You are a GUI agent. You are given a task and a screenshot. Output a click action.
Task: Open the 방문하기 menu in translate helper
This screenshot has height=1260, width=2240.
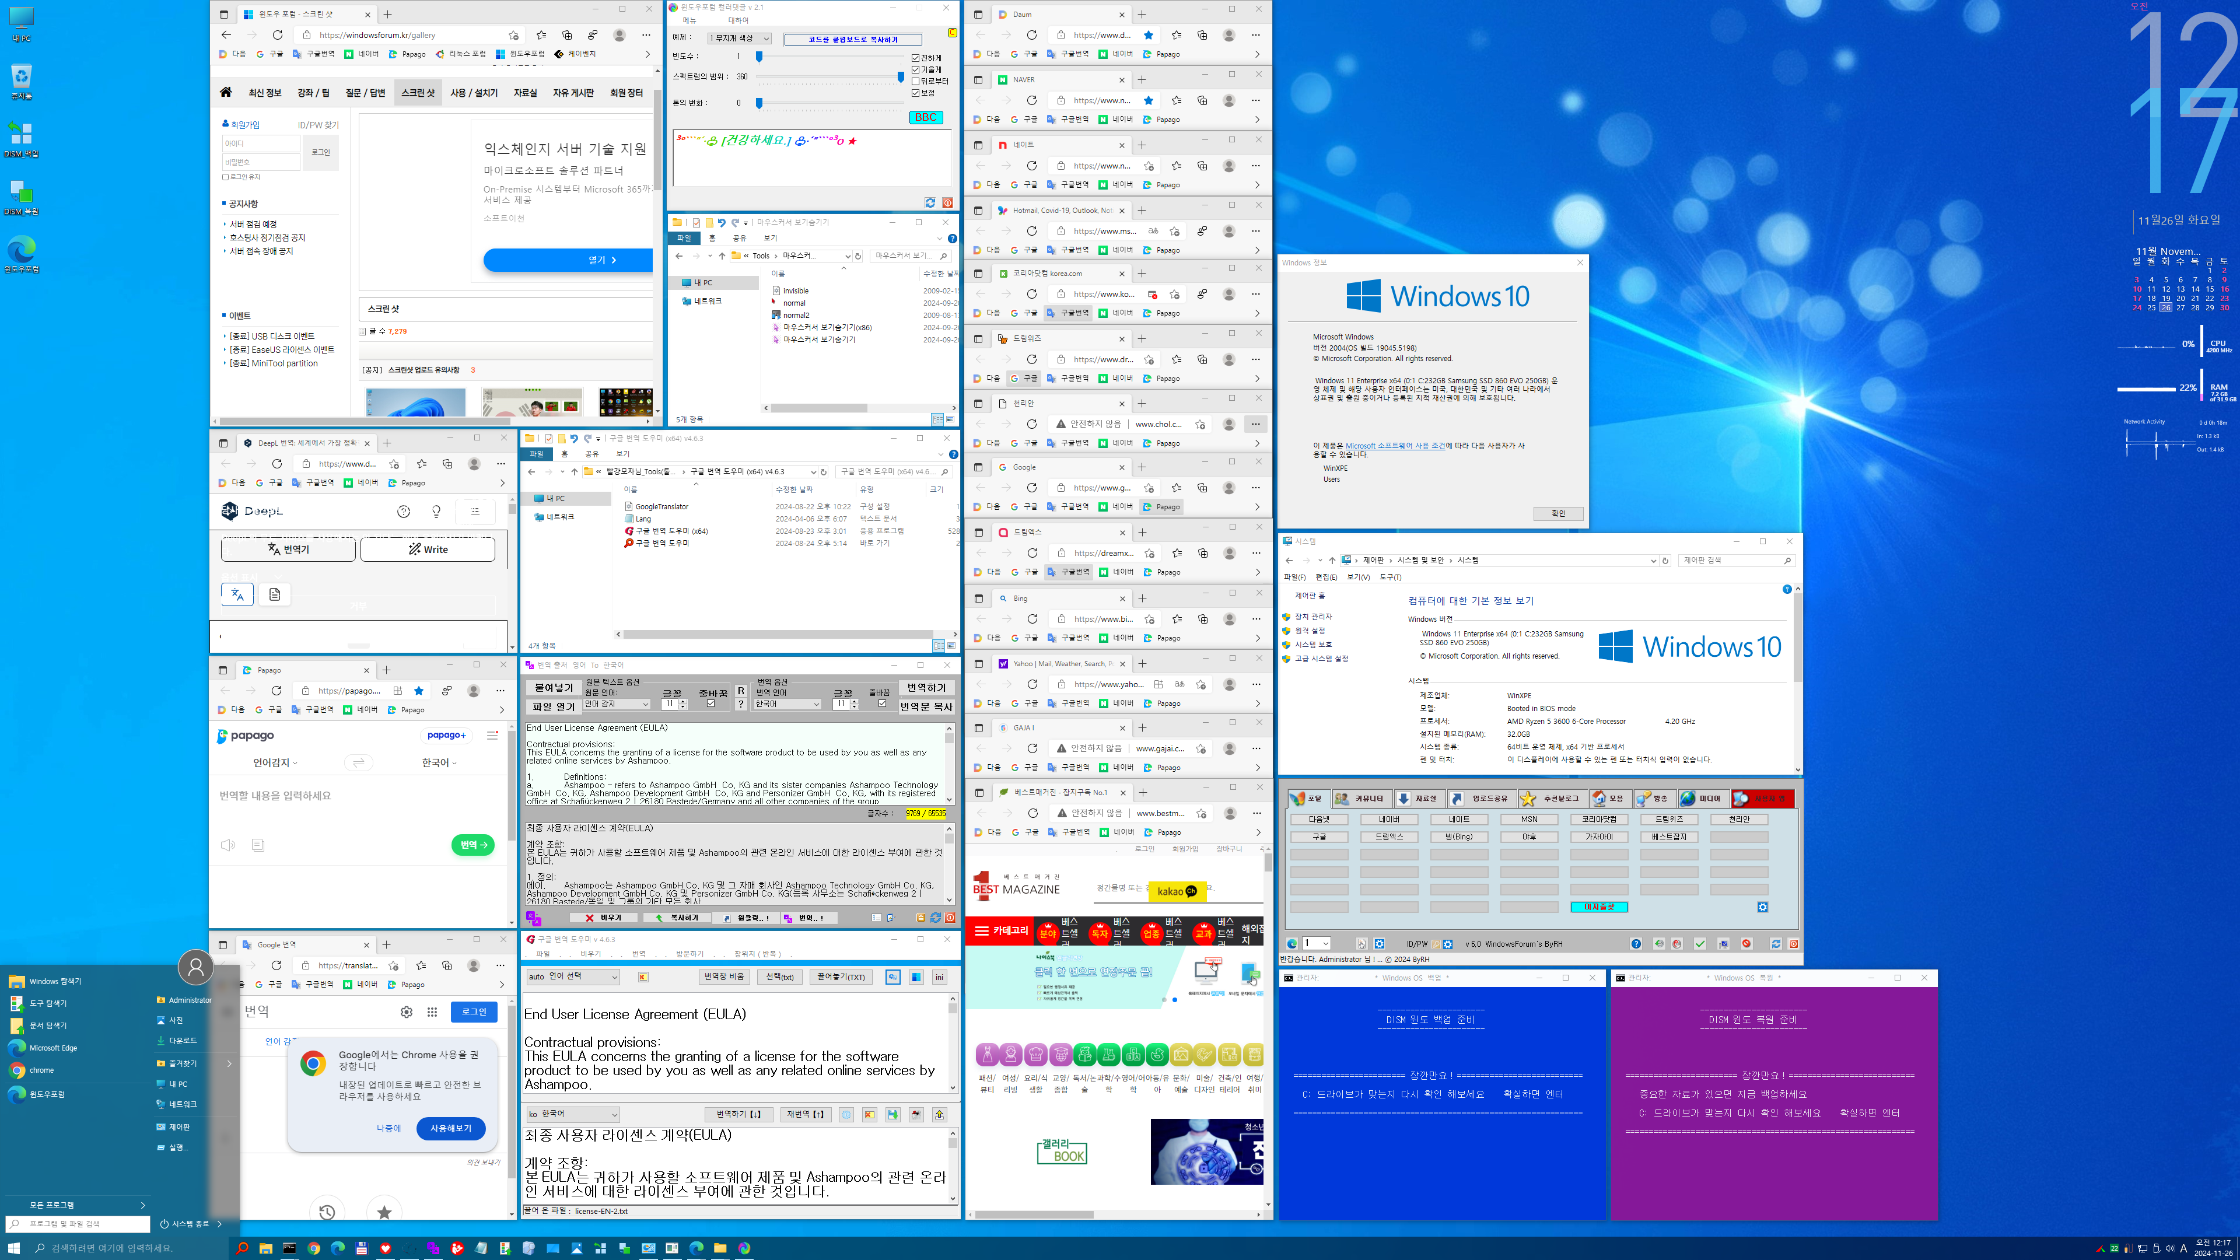coord(689,954)
